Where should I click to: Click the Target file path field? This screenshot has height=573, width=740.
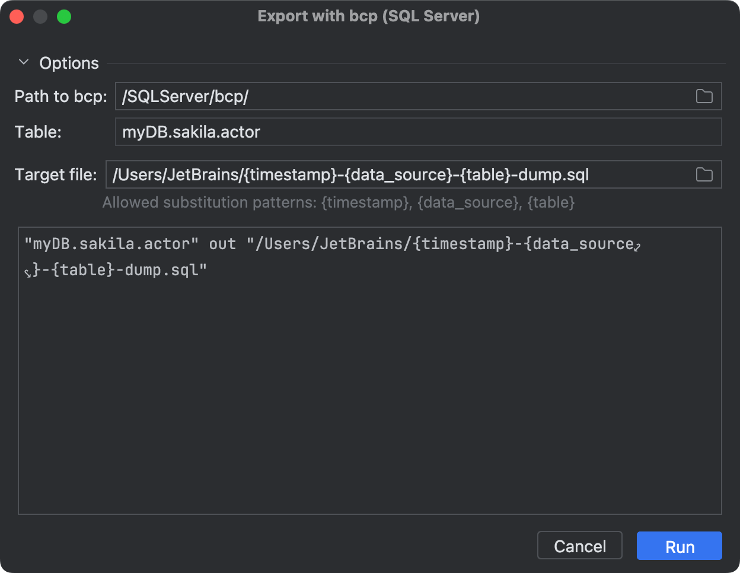tap(415, 174)
